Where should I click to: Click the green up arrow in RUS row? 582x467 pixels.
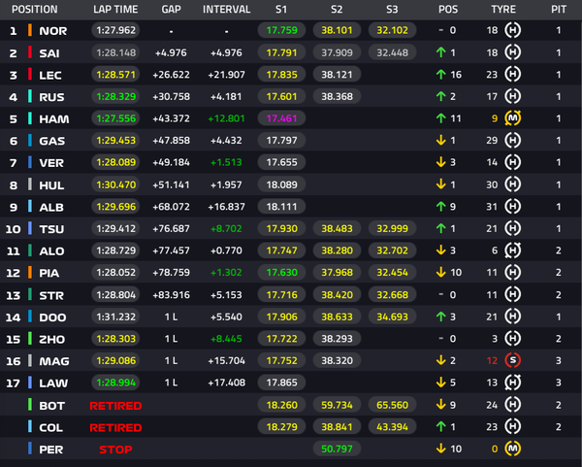click(x=441, y=96)
